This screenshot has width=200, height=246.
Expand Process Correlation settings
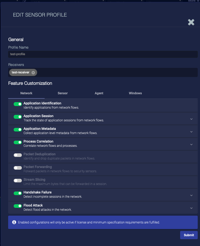click(191, 145)
